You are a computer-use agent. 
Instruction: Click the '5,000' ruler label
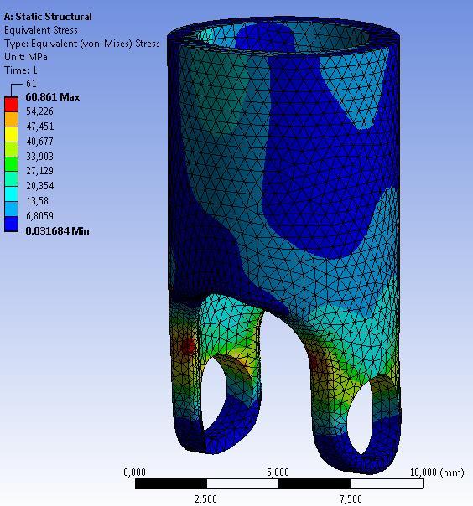(278, 472)
